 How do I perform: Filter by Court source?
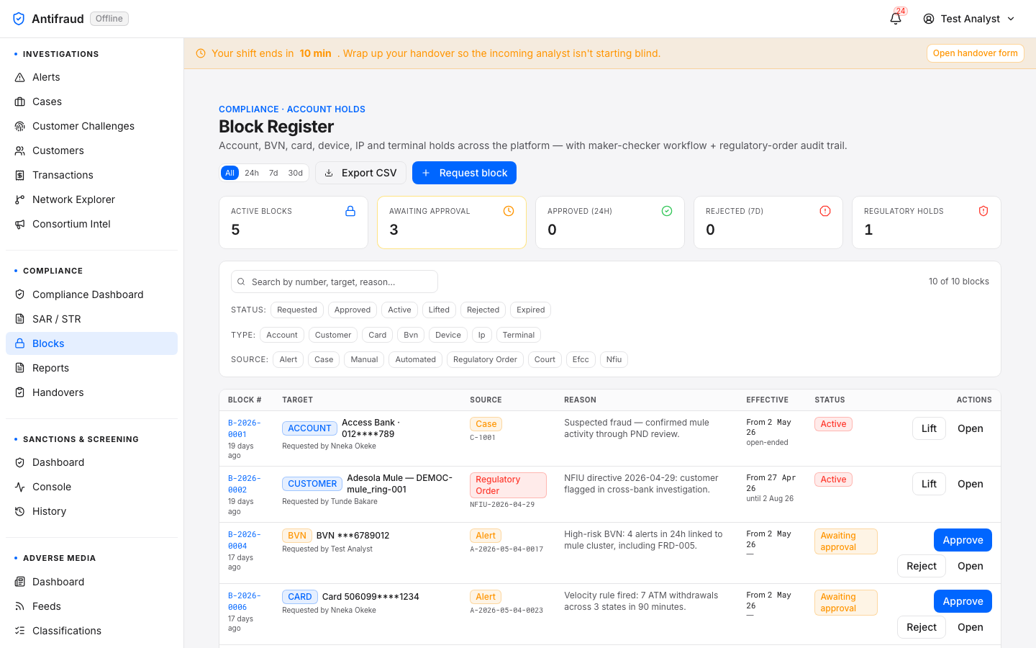coord(545,359)
